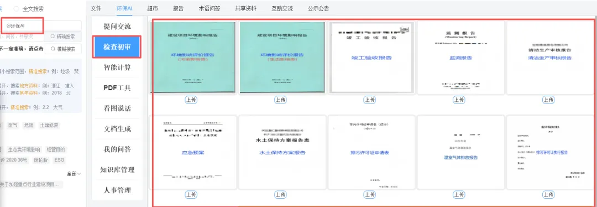This screenshot has height=207, width=597.
Task: Click the 经营目的 keyword tag
Action: [x=56, y=149]
